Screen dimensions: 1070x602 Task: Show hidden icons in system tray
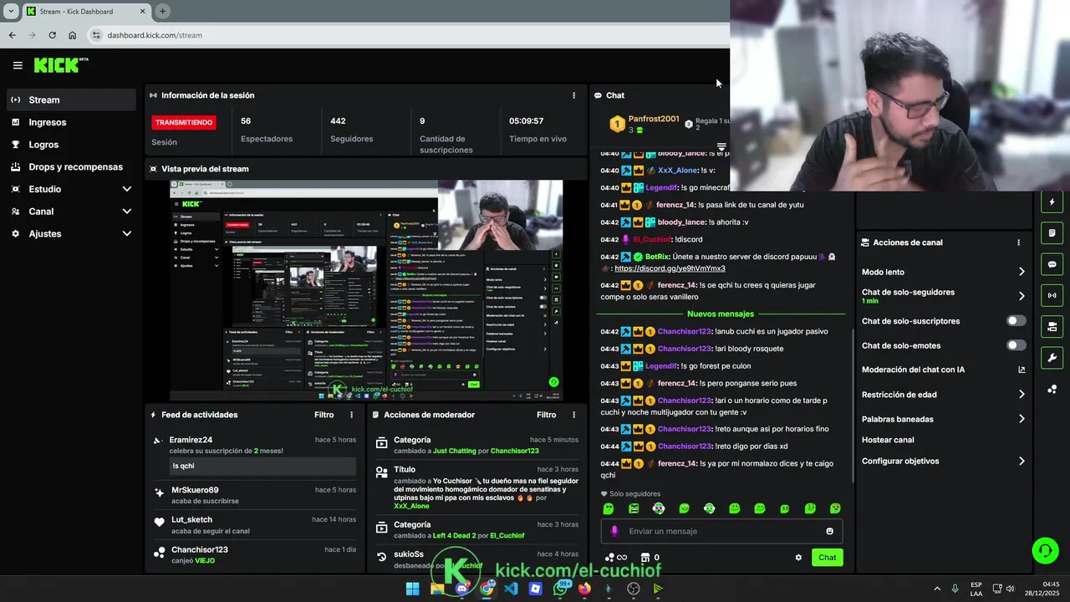pyautogui.click(x=936, y=589)
